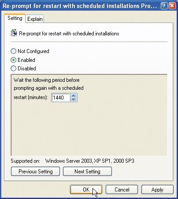Choose the Disabled radio option
The height and width of the screenshot is (199, 178).
[x=13, y=69]
